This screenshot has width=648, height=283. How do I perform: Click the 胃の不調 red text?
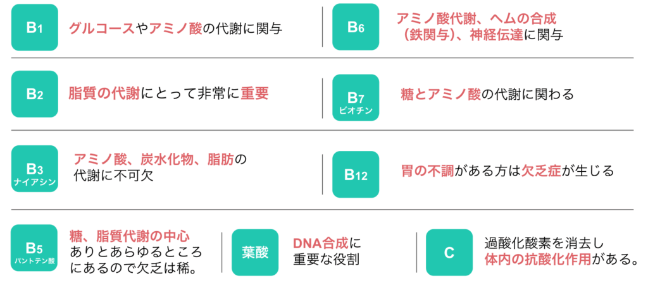coord(428,172)
